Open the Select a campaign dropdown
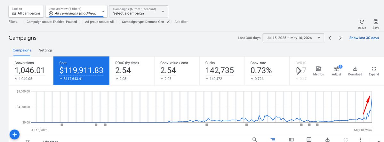This screenshot has height=142, width=384. pyautogui.click(x=139, y=11)
